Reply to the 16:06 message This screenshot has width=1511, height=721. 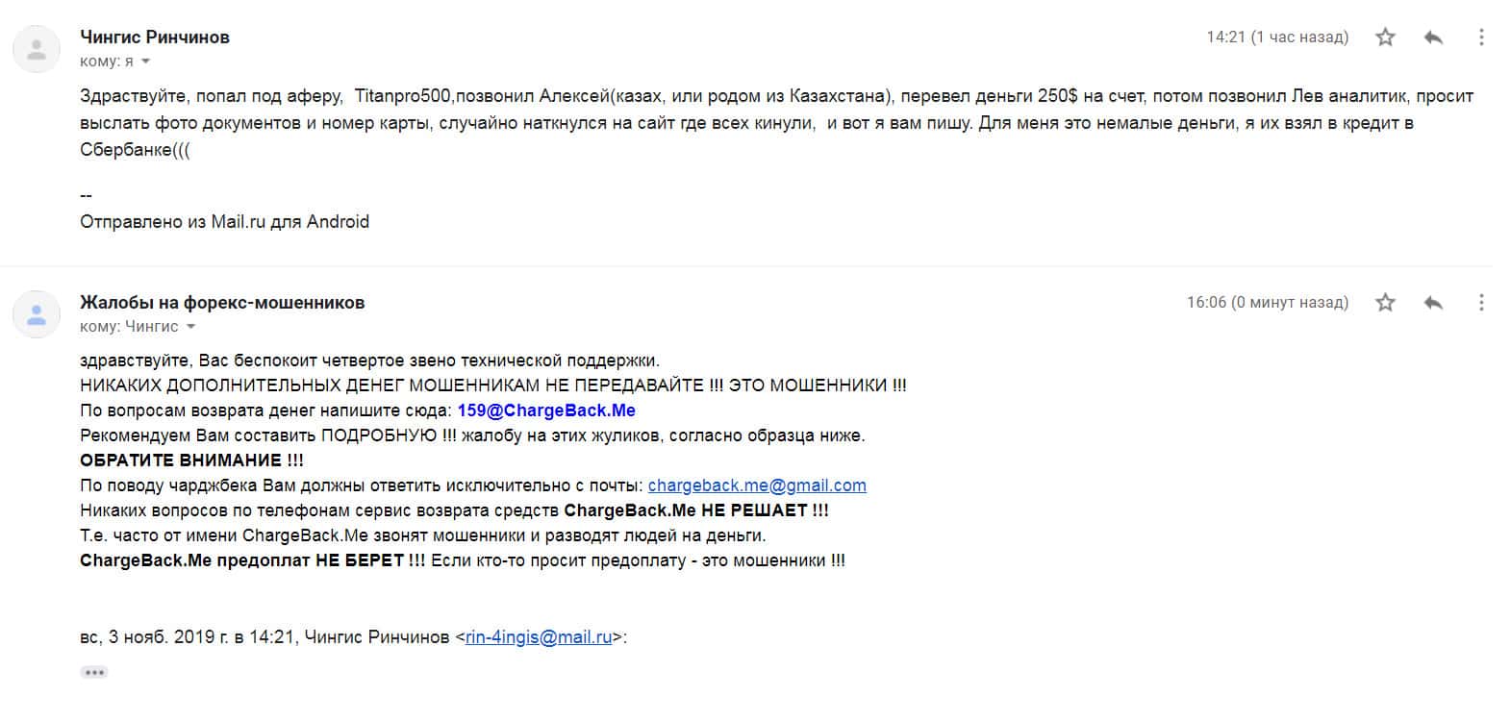point(1433,303)
